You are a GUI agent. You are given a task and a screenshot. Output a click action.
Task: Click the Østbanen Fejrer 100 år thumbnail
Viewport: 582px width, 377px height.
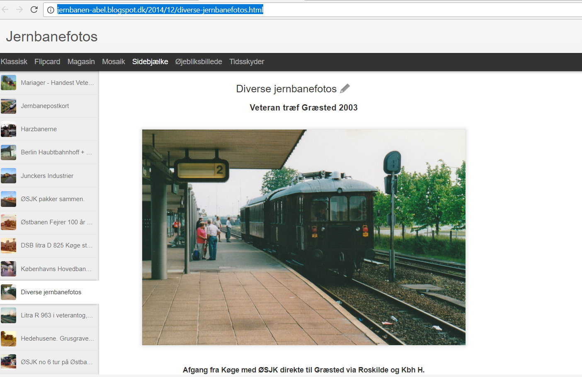tap(8, 222)
